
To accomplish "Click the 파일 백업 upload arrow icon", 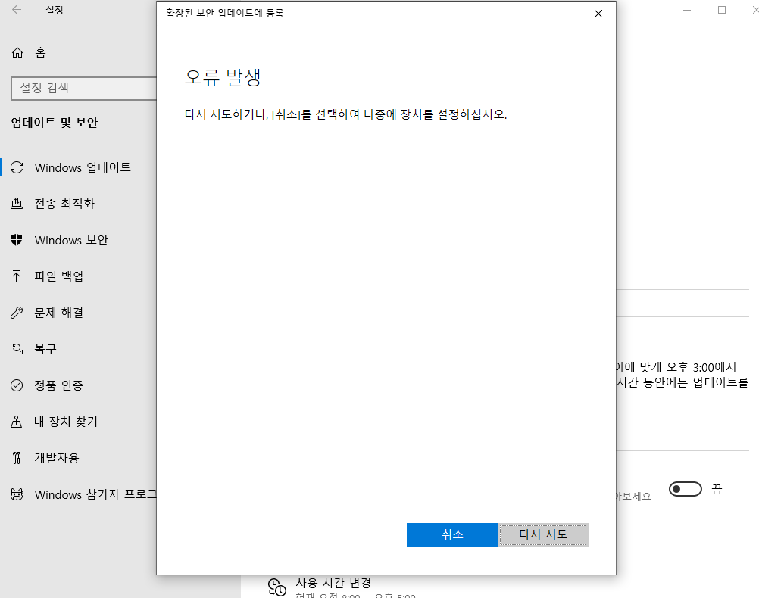I will (17, 276).
